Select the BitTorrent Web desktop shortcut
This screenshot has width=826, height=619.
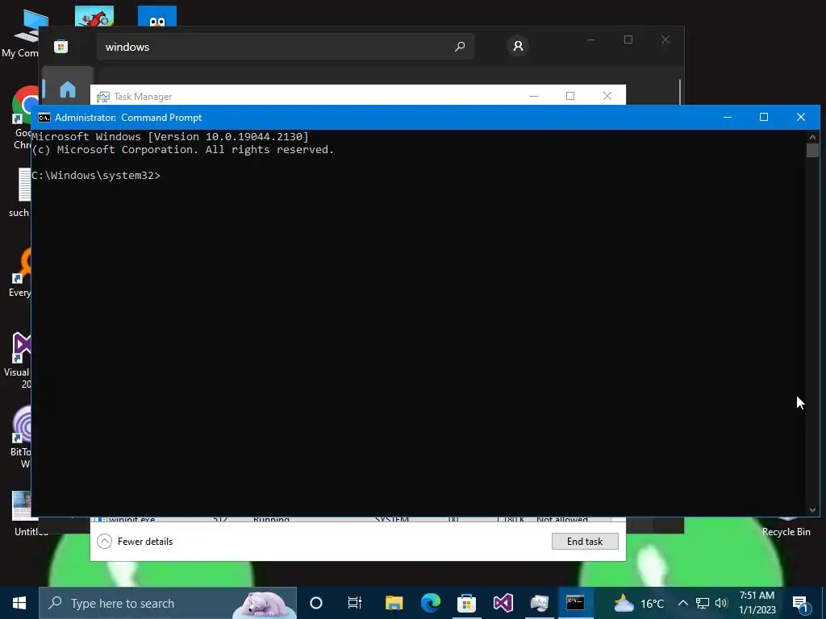click(20, 437)
